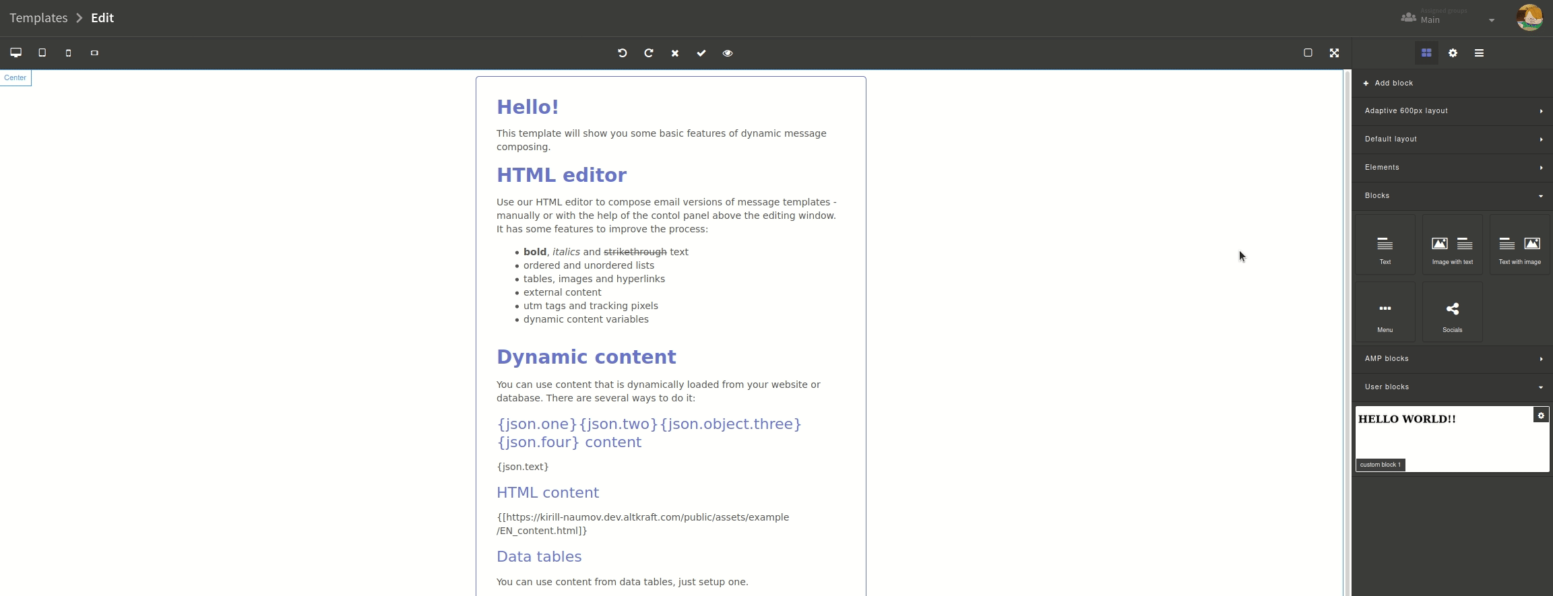The image size is (1553, 596).
Task: Collapse the User blocks section
Action: click(1452, 387)
